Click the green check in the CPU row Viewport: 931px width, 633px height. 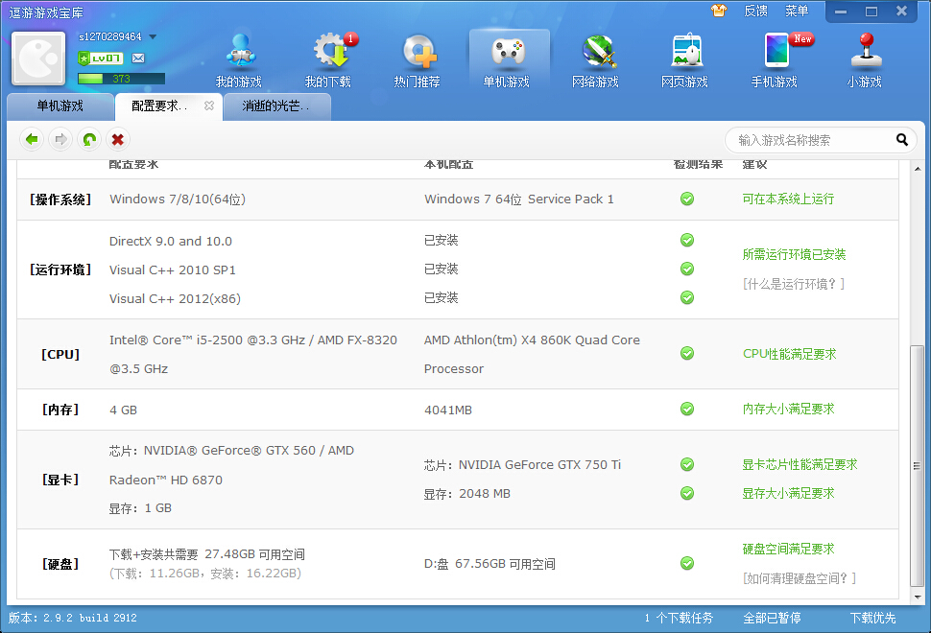(x=687, y=354)
